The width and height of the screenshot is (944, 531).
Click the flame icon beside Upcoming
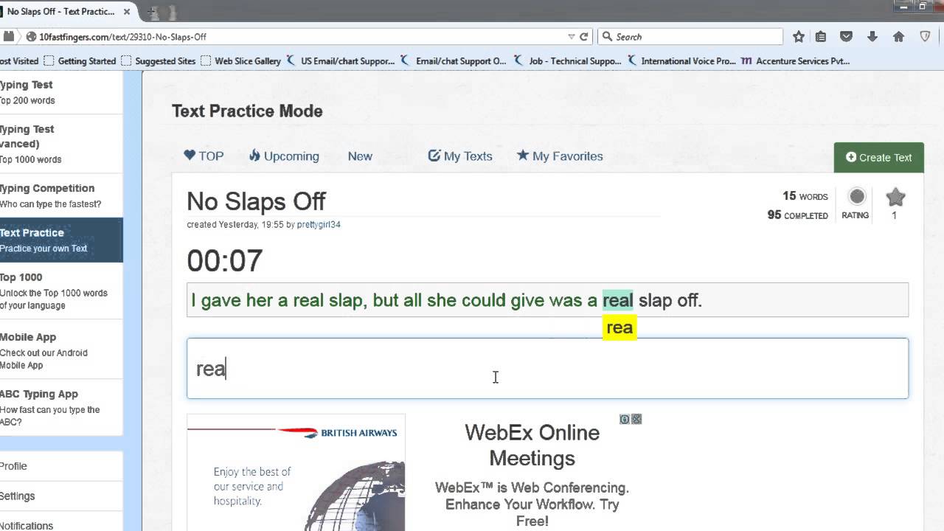[x=254, y=155]
